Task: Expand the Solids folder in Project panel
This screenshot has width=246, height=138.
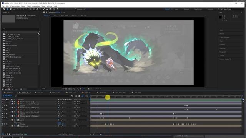Action: point(2,53)
